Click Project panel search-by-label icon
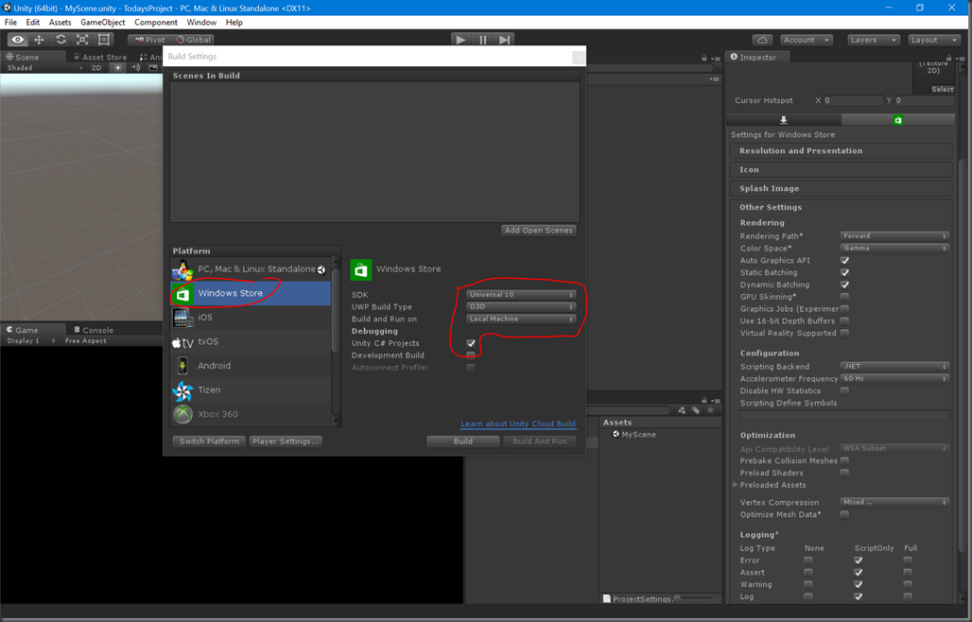The height and width of the screenshot is (622, 972). pos(696,410)
